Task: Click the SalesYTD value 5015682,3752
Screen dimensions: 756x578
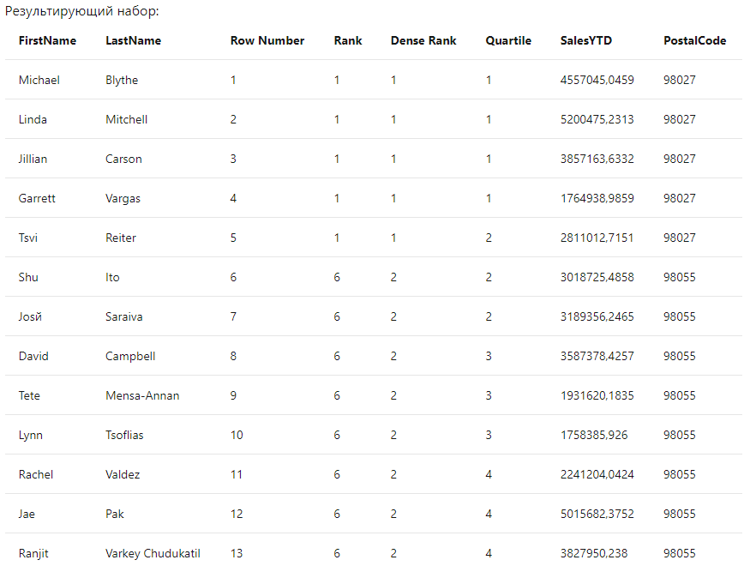Action: point(597,514)
